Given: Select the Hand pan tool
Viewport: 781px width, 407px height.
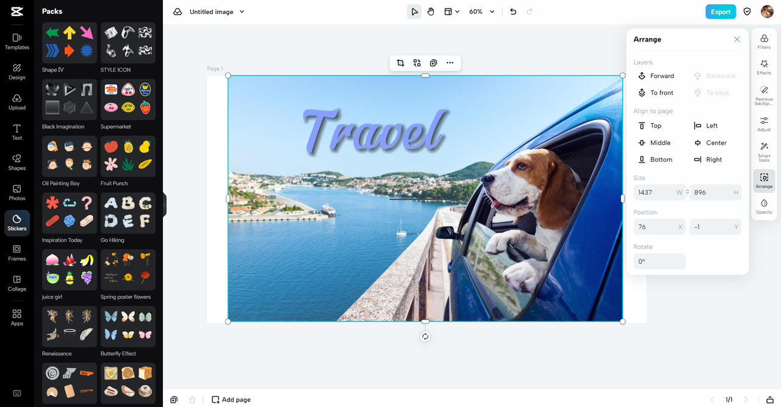Looking at the screenshot, I should pyautogui.click(x=430, y=11).
